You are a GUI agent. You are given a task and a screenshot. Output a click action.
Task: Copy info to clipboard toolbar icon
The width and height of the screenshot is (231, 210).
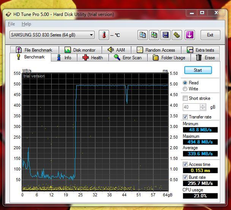(x=142, y=35)
